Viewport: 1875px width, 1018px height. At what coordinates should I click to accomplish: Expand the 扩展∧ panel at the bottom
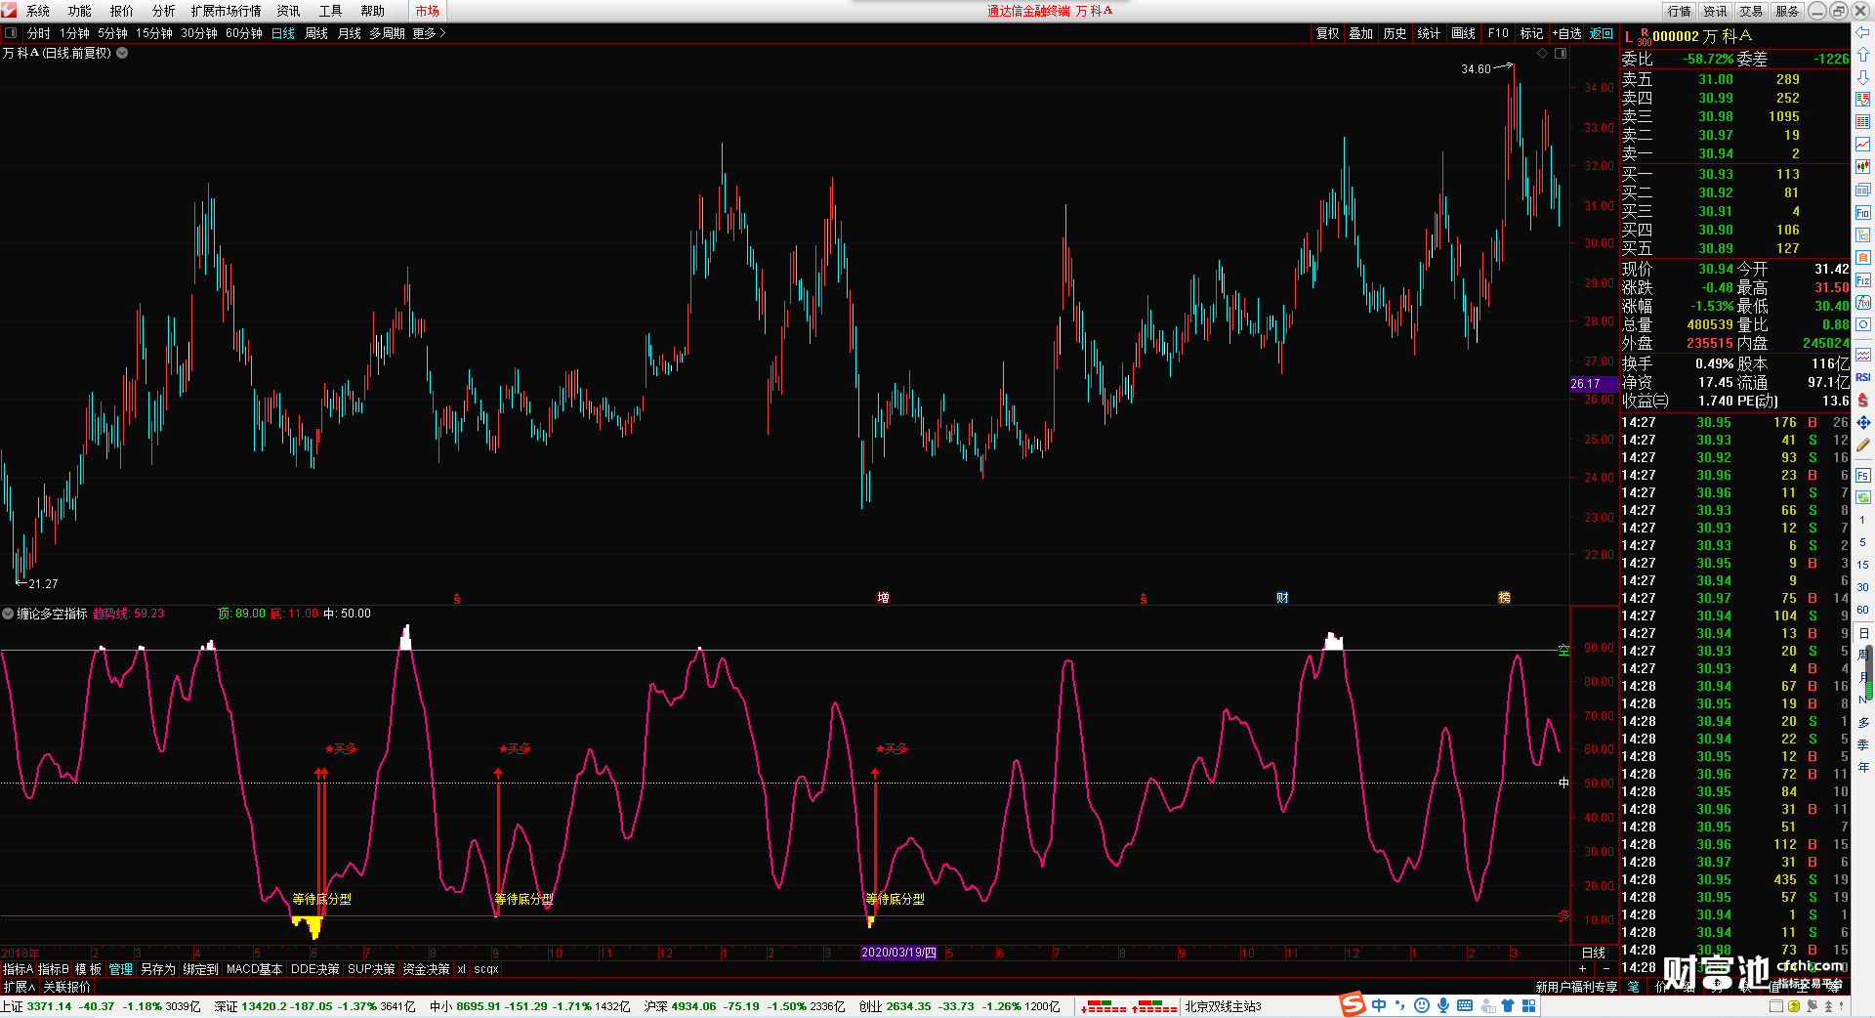click(20, 987)
